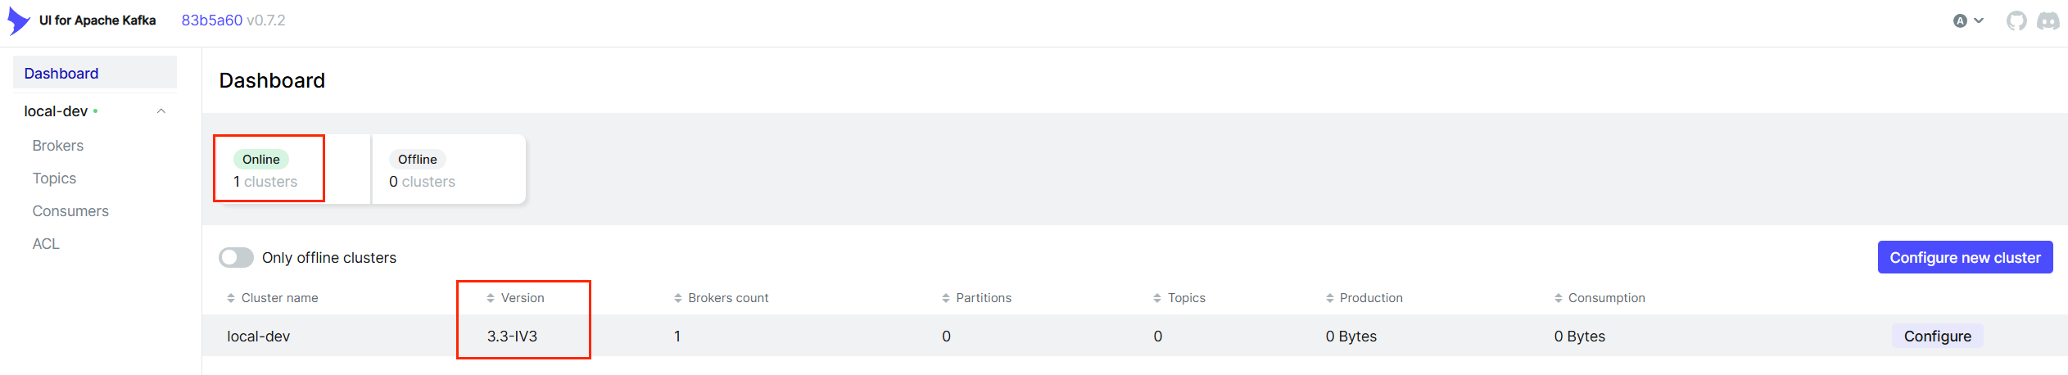Viewport: 2068px width, 375px height.
Task: Sort by Brokers count column arrows
Action: [678, 298]
